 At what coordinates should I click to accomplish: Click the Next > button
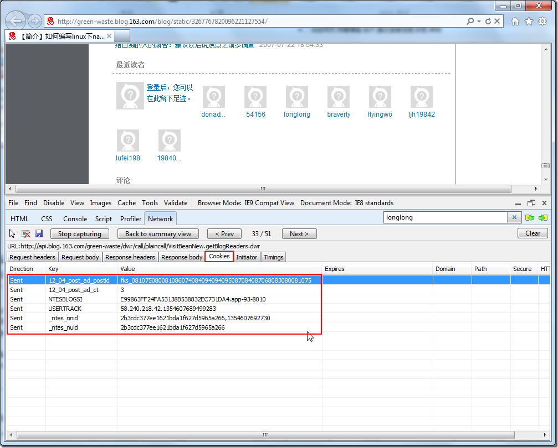click(x=299, y=234)
